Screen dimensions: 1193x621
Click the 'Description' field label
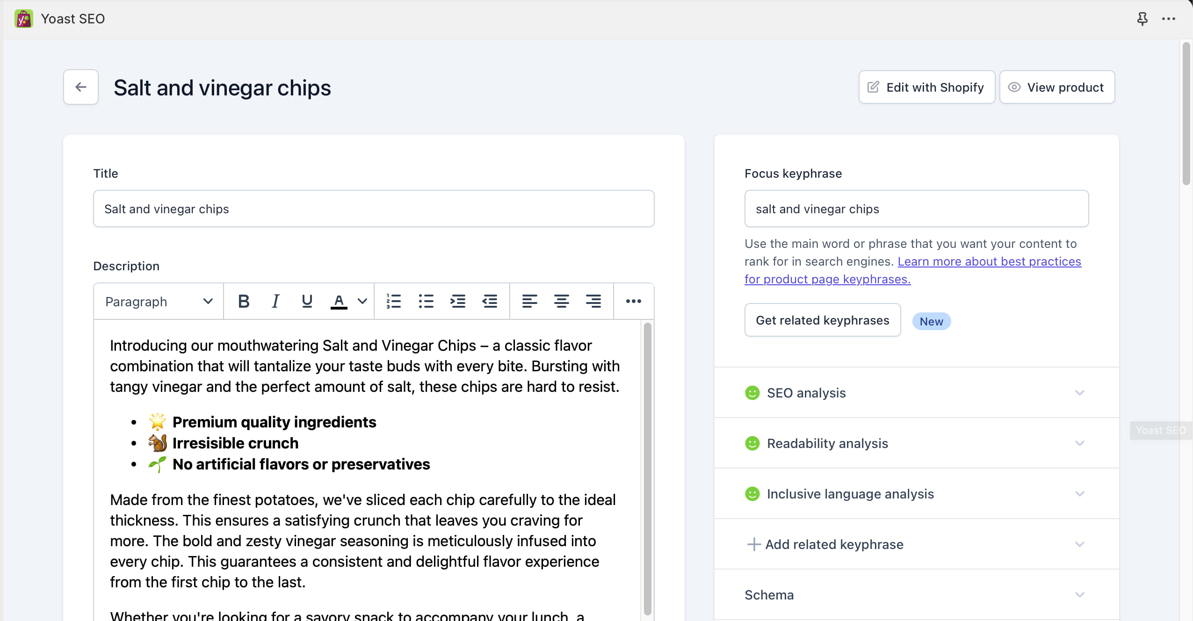(126, 266)
